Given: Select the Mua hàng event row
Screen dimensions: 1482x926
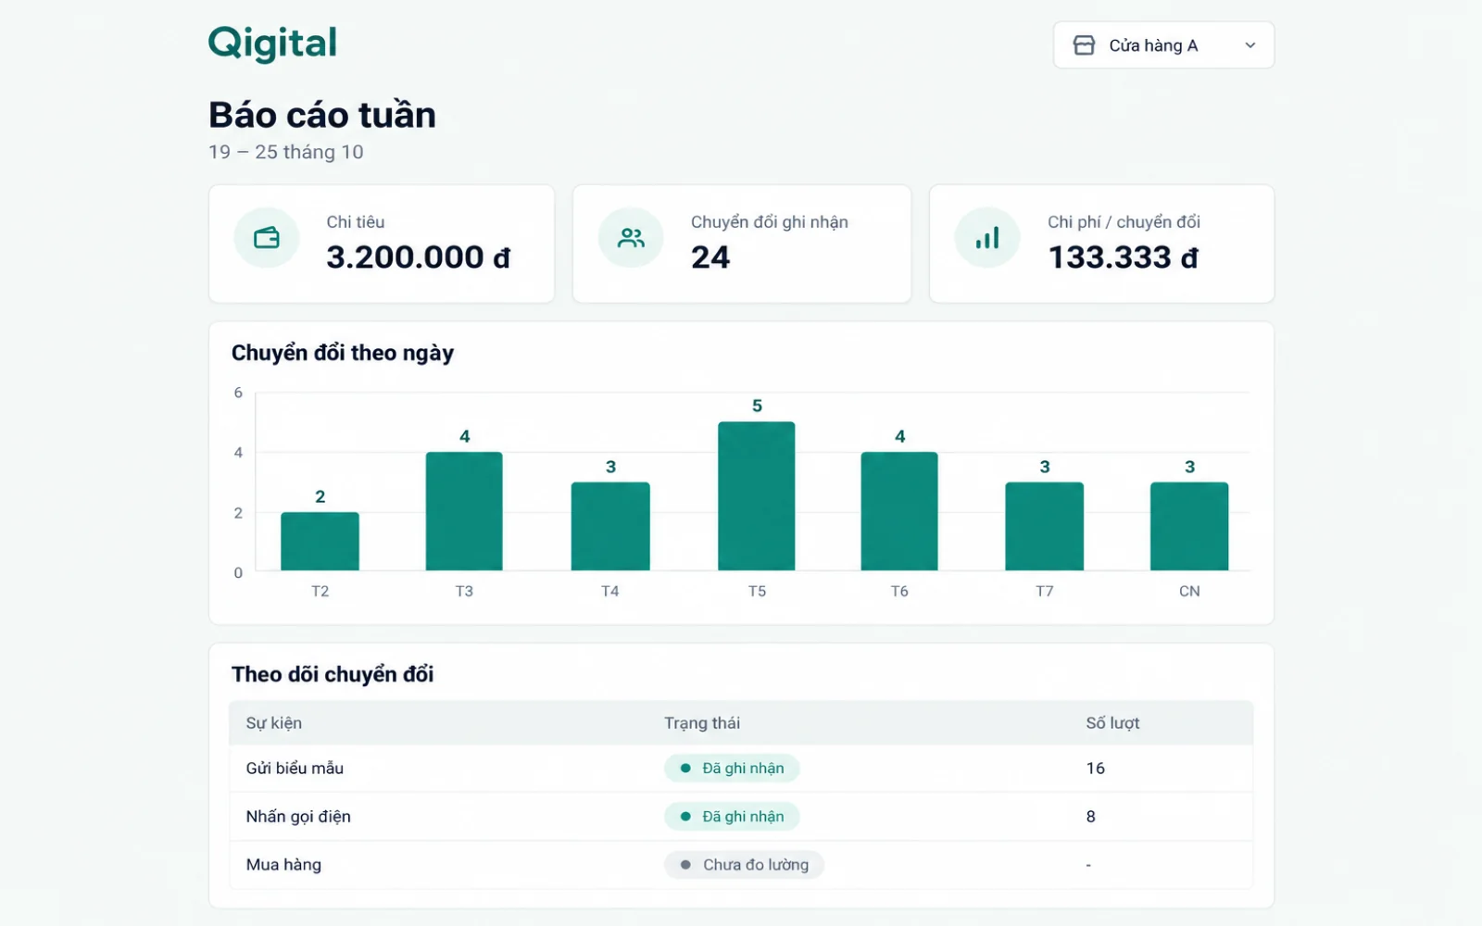Looking at the screenshot, I should [x=741, y=865].
